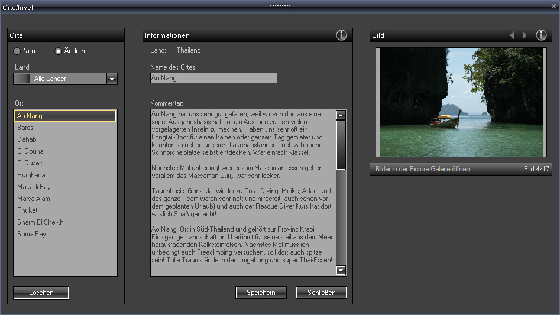Click the Kommentar scrollbar thumb
This screenshot has height=315, width=560.
point(341,145)
